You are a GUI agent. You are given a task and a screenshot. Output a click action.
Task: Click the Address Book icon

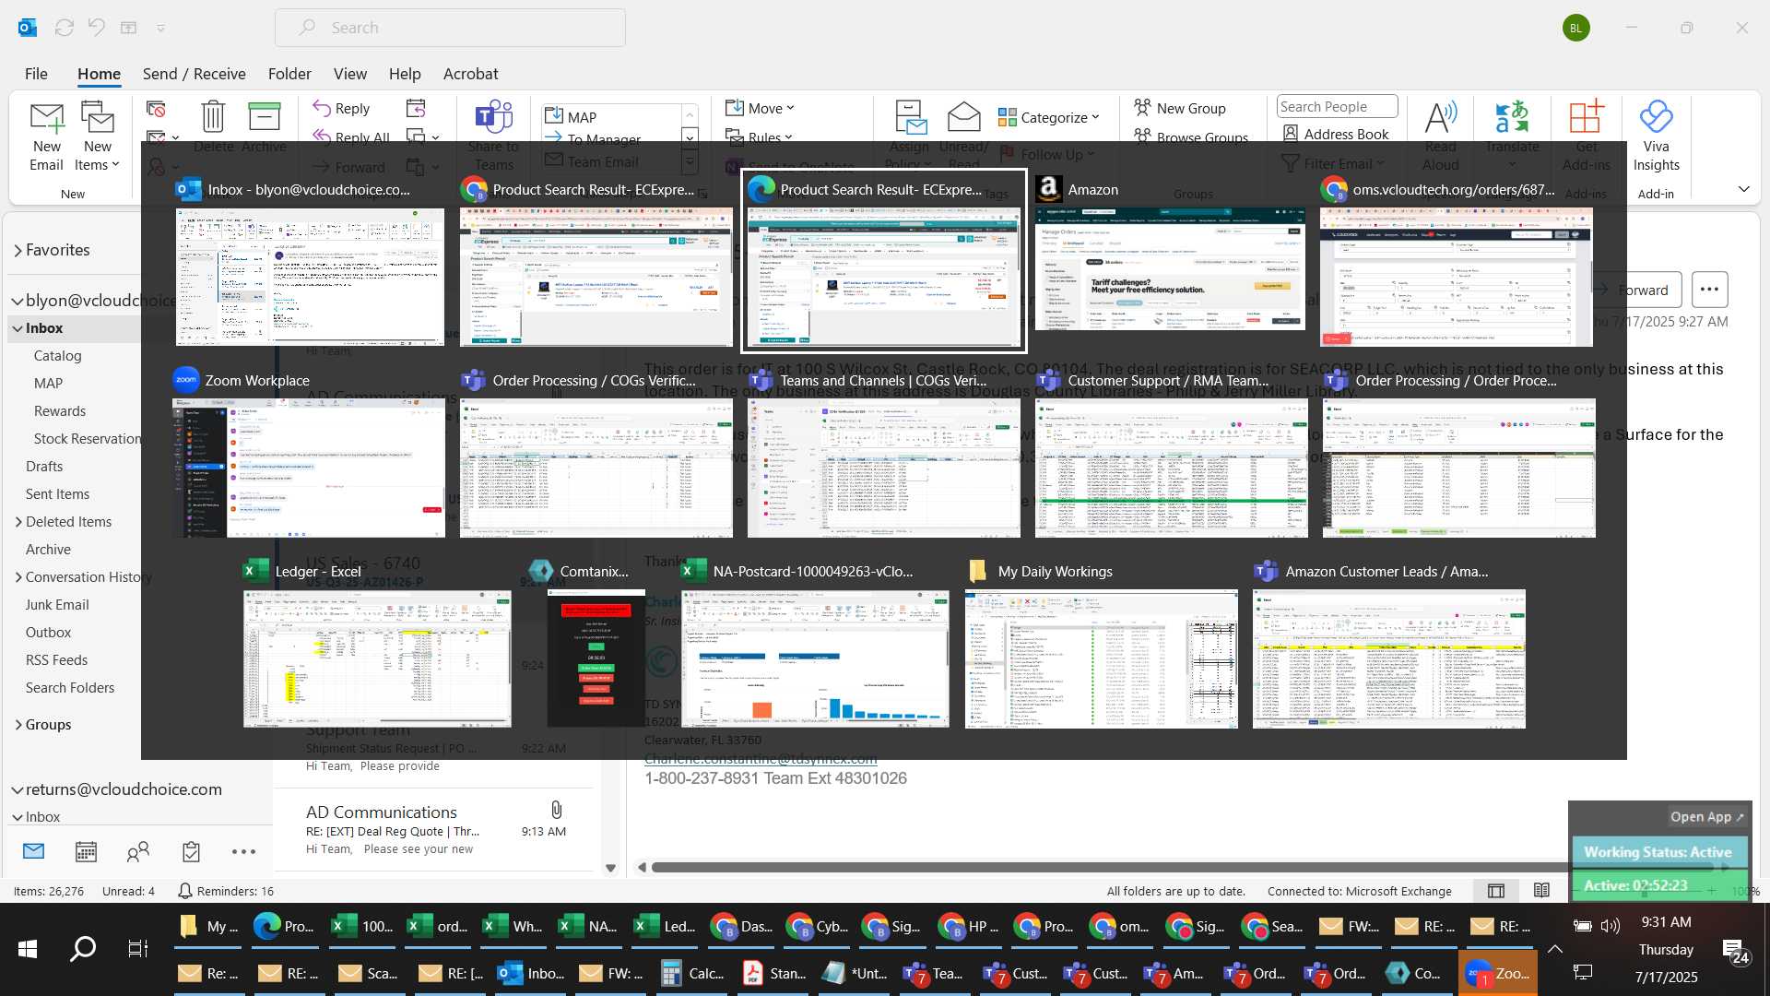(x=1336, y=134)
